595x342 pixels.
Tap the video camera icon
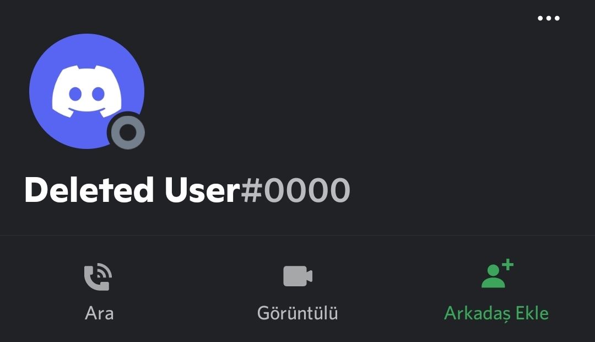(x=297, y=276)
